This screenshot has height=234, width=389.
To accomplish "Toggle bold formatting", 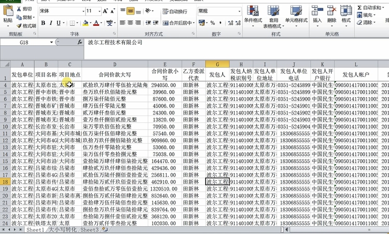I will tap(43, 23).
